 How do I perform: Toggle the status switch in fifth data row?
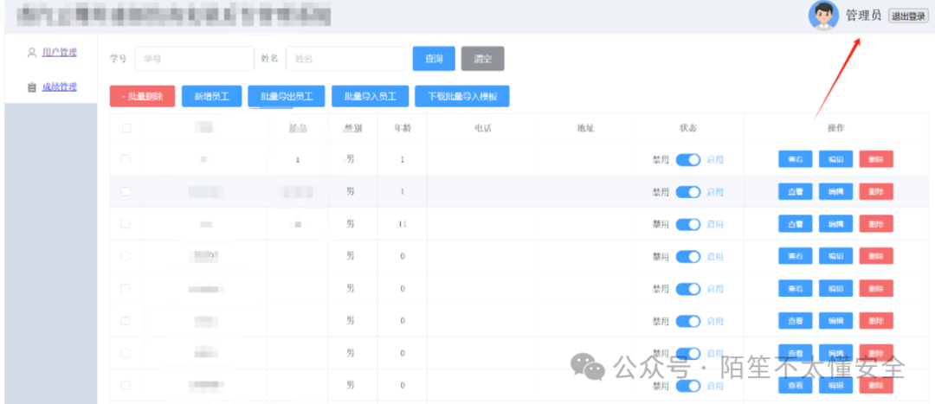coord(688,288)
